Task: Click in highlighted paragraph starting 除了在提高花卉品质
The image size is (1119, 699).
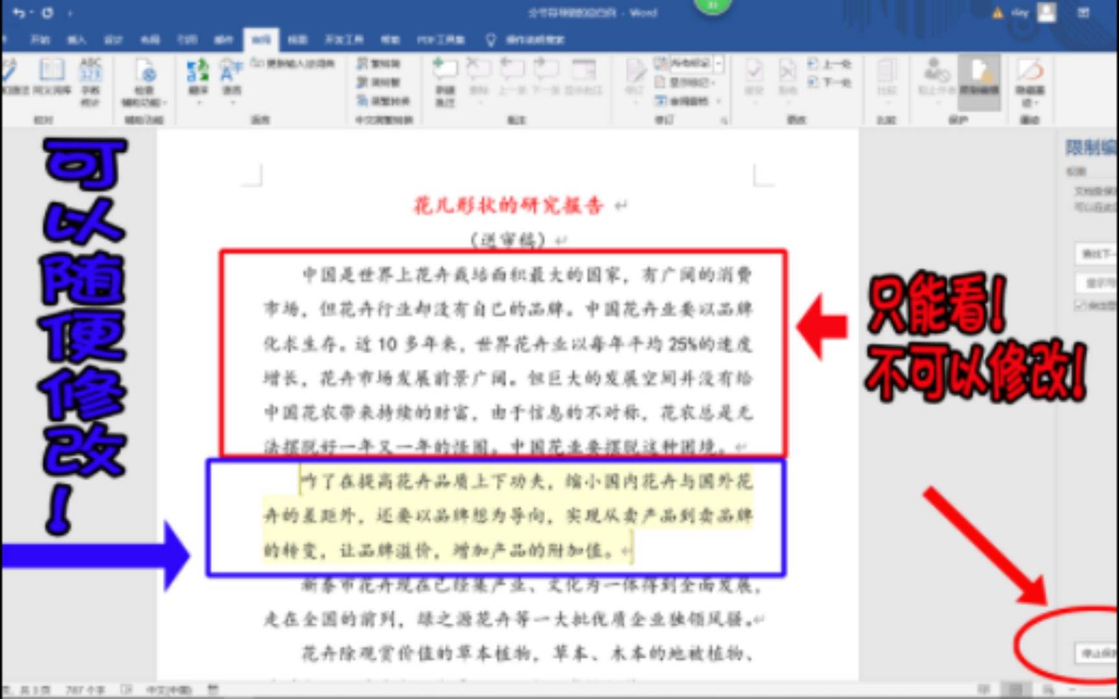Action: [508, 516]
